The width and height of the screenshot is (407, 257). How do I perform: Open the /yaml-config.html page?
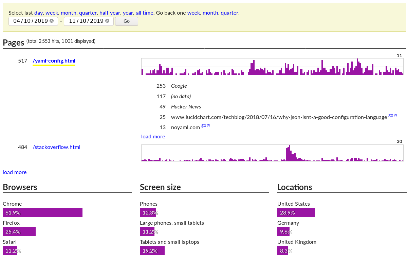click(x=54, y=61)
